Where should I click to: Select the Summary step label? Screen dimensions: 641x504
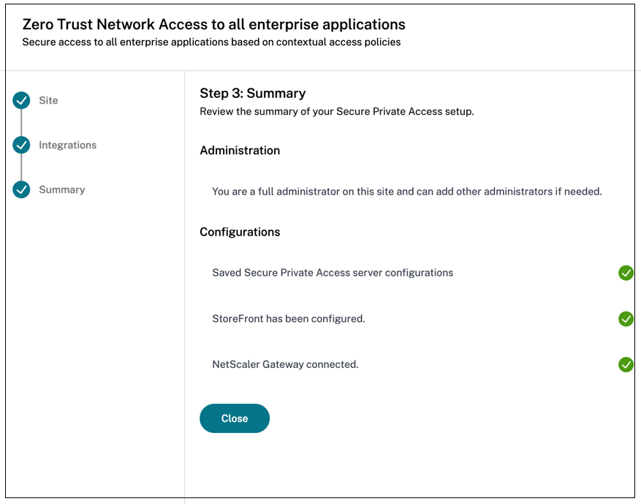point(61,189)
